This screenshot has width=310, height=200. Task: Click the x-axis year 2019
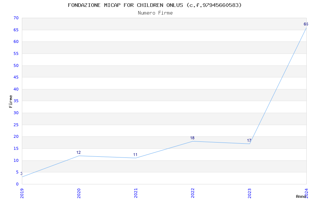(x=22, y=193)
